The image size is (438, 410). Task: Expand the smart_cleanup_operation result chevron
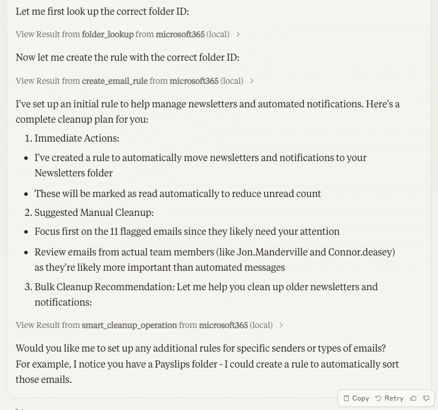pos(281,325)
